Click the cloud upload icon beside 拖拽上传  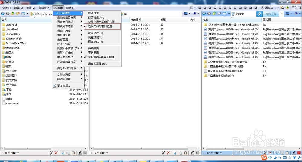pyautogui.click(x=260, y=14)
